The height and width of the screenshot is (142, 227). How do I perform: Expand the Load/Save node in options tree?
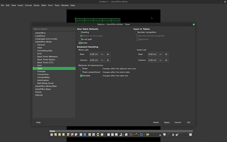click(34, 36)
